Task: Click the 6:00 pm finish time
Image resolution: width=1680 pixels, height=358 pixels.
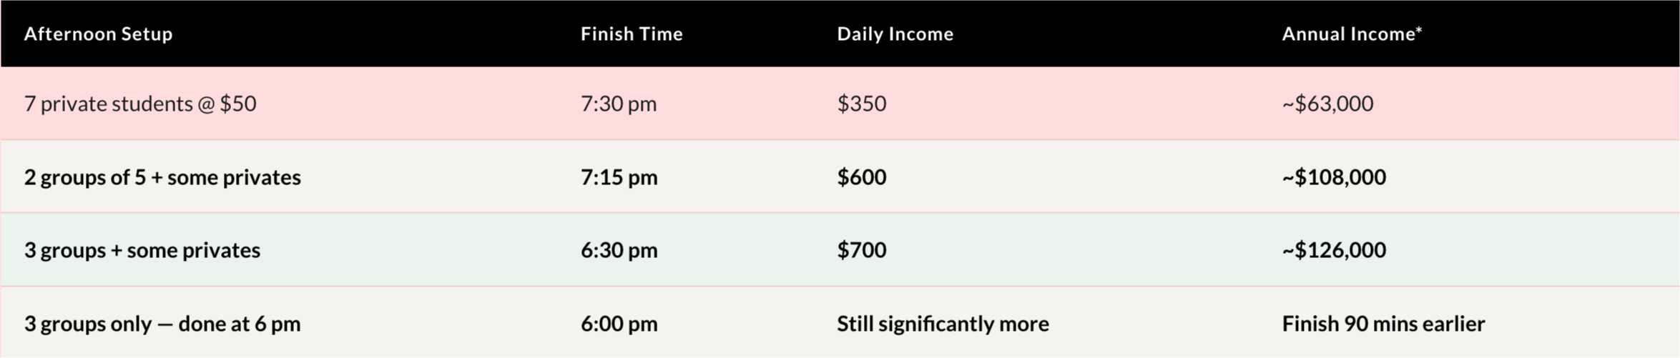Action: [x=619, y=324]
